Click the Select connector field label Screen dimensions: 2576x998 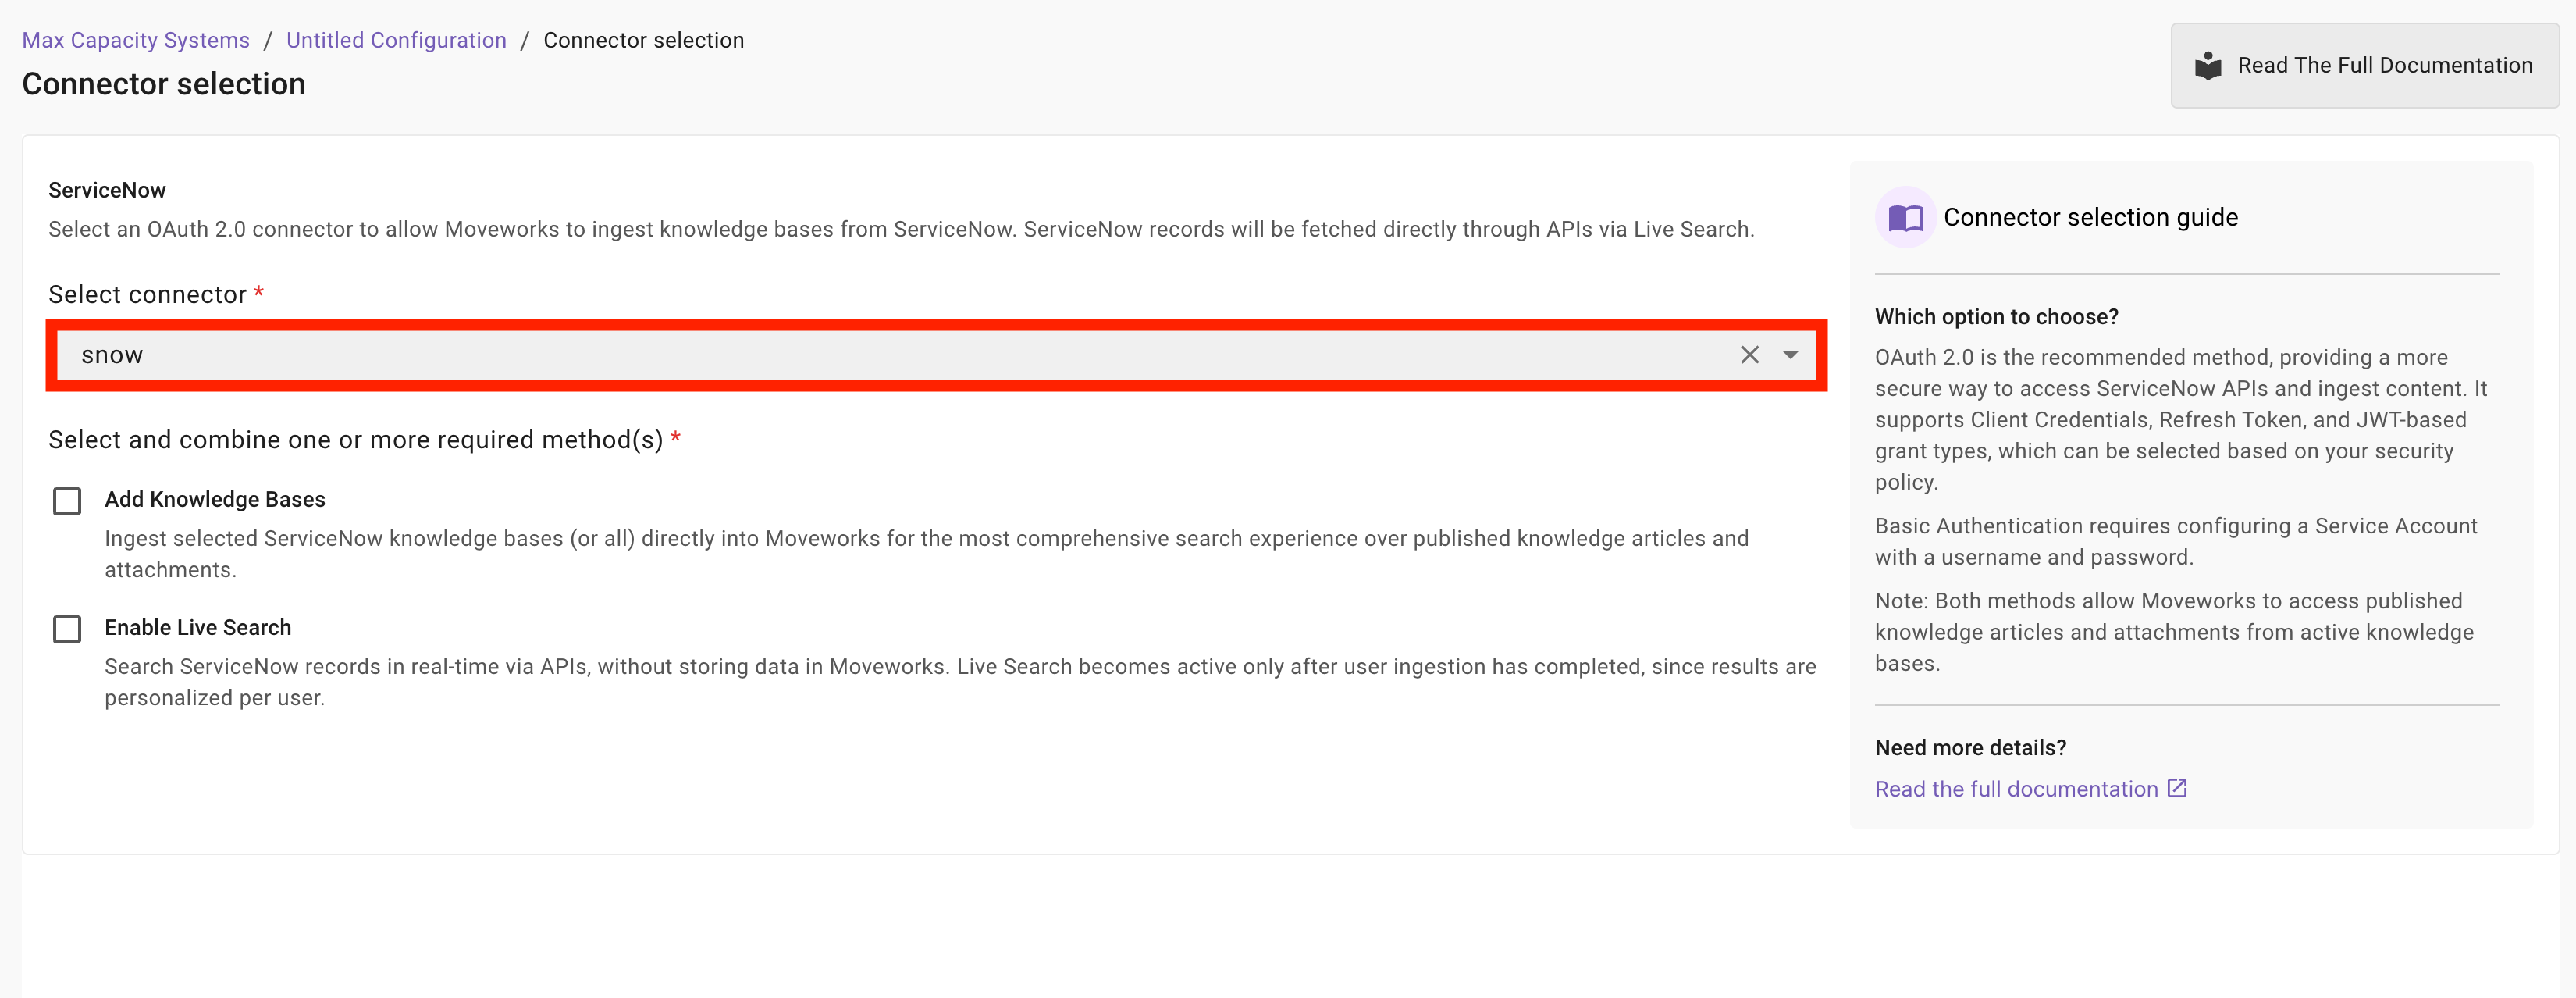[147, 295]
